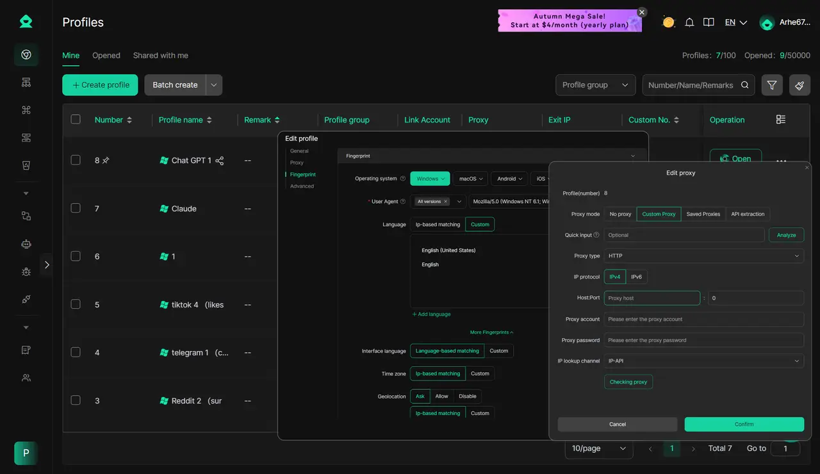
Task: Open the 10/page pagination dropdown
Action: pyautogui.click(x=598, y=448)
